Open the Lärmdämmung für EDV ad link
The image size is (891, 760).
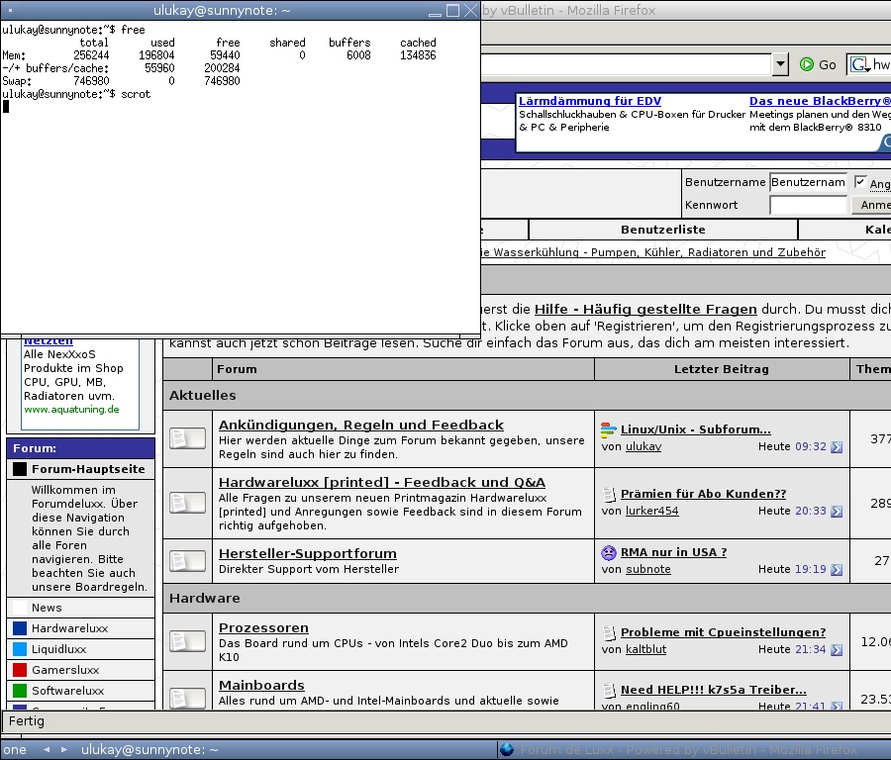pos(590,101)
